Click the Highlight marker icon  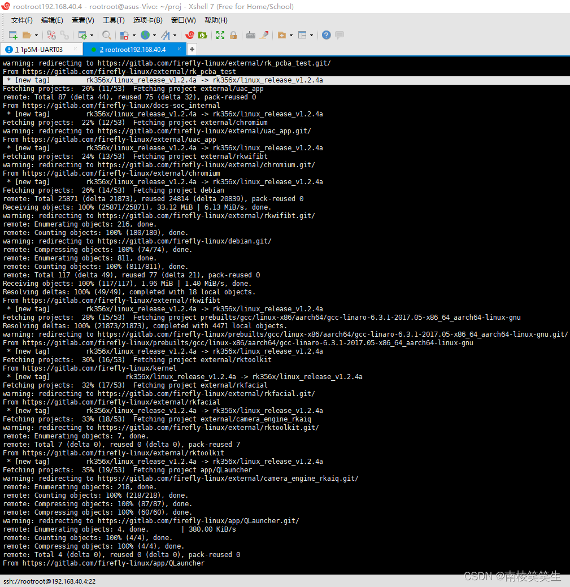click(264, 35)
